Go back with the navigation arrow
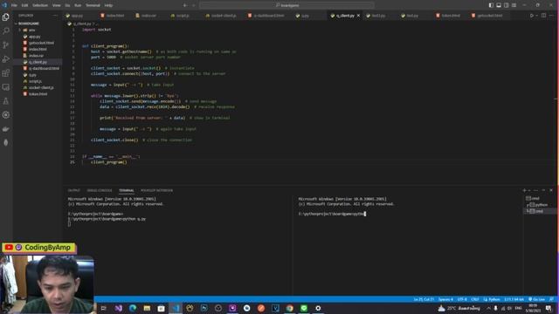The width and height of the screenshot is (559, 314). pos(185,5)
